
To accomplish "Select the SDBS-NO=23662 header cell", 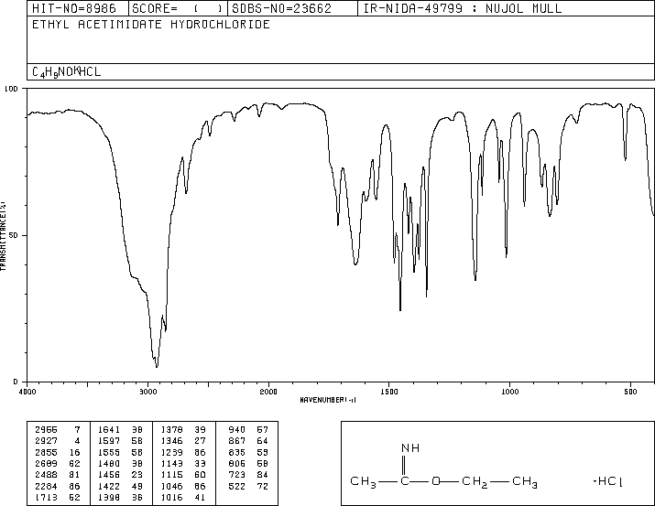I will pos(291,9).
